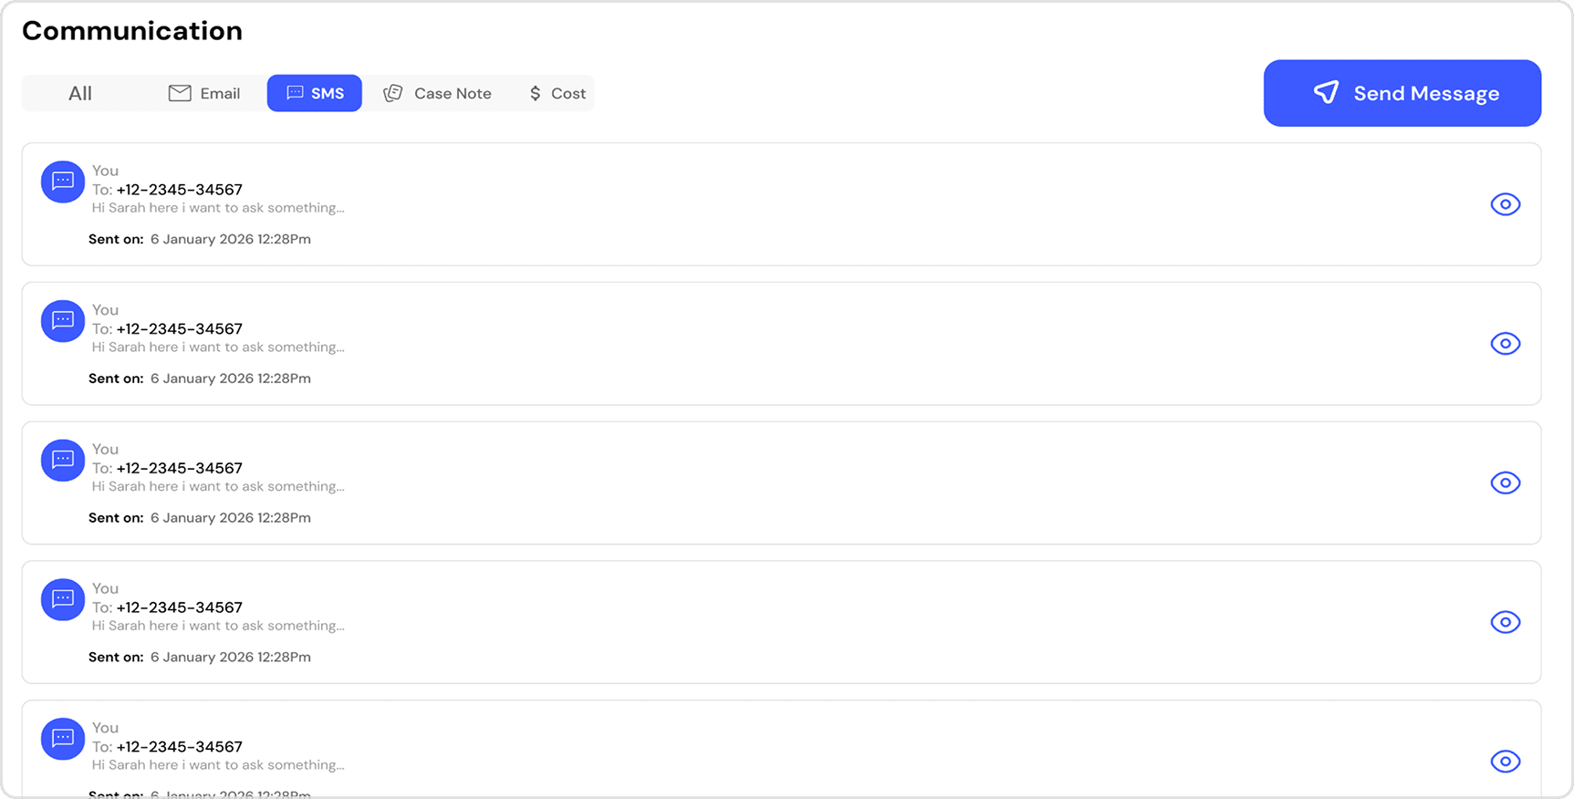Open the first message's phone number +12-2345-34567
Image resolution: width=1574 pixels, height=799 pixels.
click(x=180, y=190)
